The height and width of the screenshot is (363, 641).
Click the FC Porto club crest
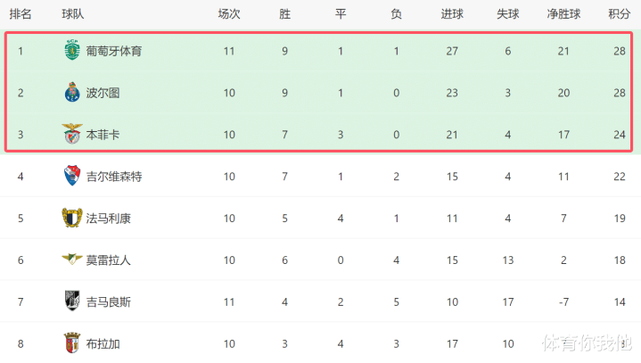72,93
